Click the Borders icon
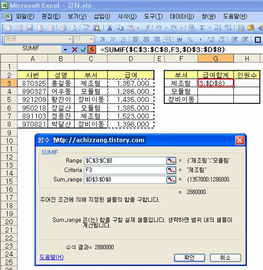Viewport: 263px width, 270px height. pos(258,40)
